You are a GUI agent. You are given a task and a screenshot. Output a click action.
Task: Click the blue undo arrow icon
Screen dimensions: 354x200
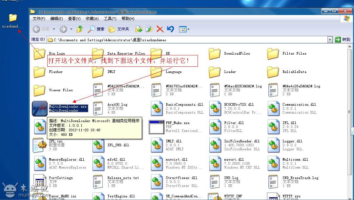170,29
